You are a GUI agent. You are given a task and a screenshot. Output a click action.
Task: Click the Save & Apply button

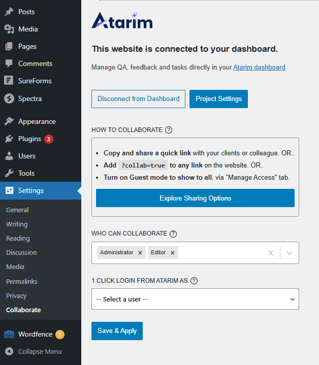(117, 331)
